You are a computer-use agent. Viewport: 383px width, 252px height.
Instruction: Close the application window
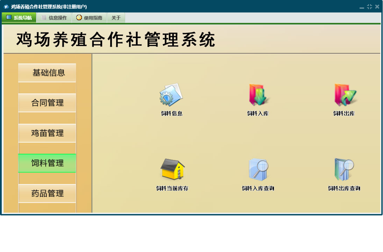point(377,7)
